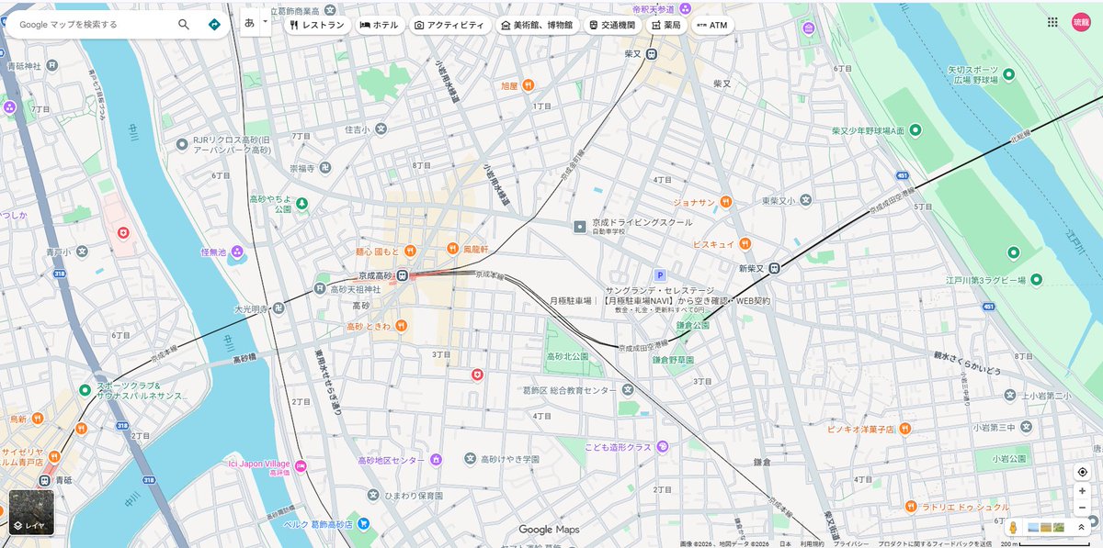Click the 怪無池 purple marker

click(x=238, y=252)
